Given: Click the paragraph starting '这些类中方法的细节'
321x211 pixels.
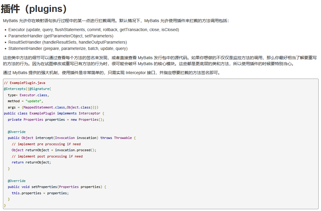Looking at the screenshot, I should pyautogui.click(x=160, y=61).
